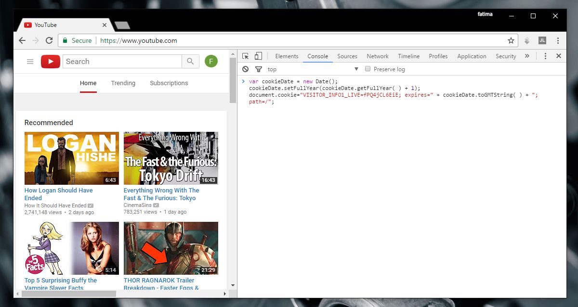Screen dimensions: 578x307
Task: Open the Profiles tab
Action: coord(438,56)
